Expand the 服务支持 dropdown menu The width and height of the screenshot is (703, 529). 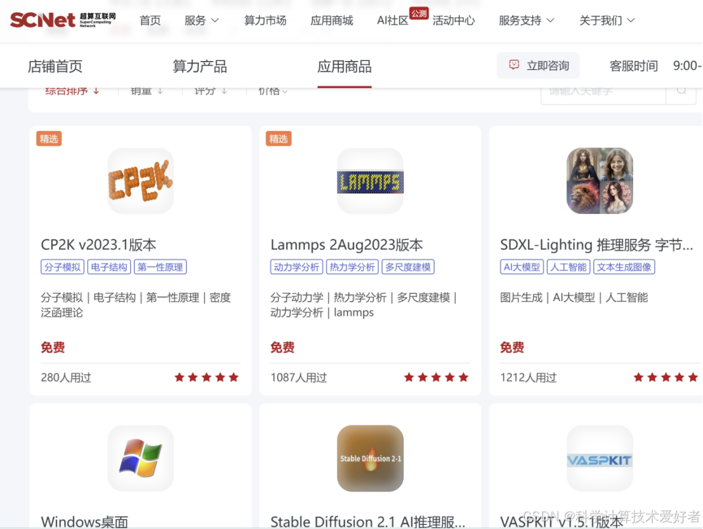click(527, 21)
